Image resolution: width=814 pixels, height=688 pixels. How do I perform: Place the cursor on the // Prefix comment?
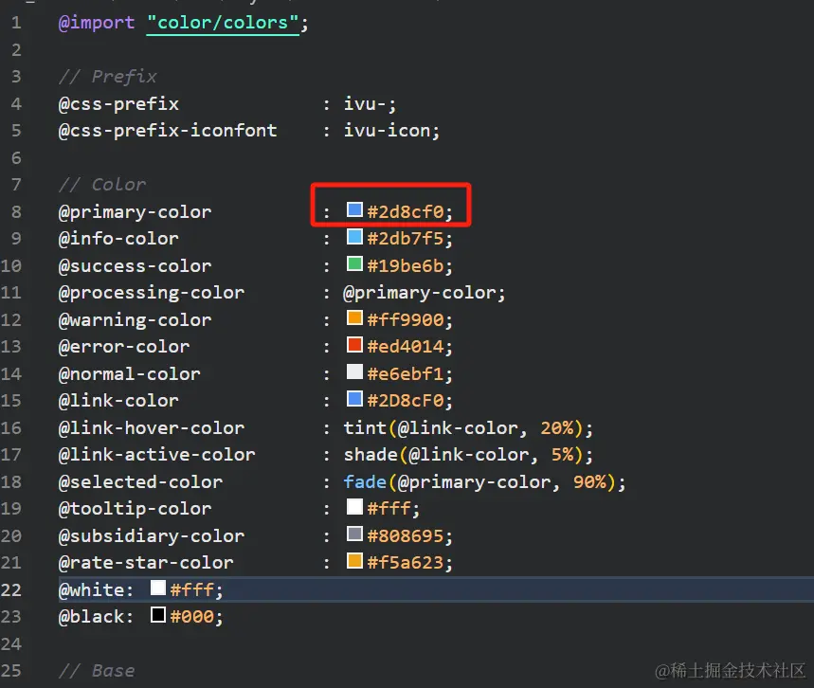pos(107,77)
